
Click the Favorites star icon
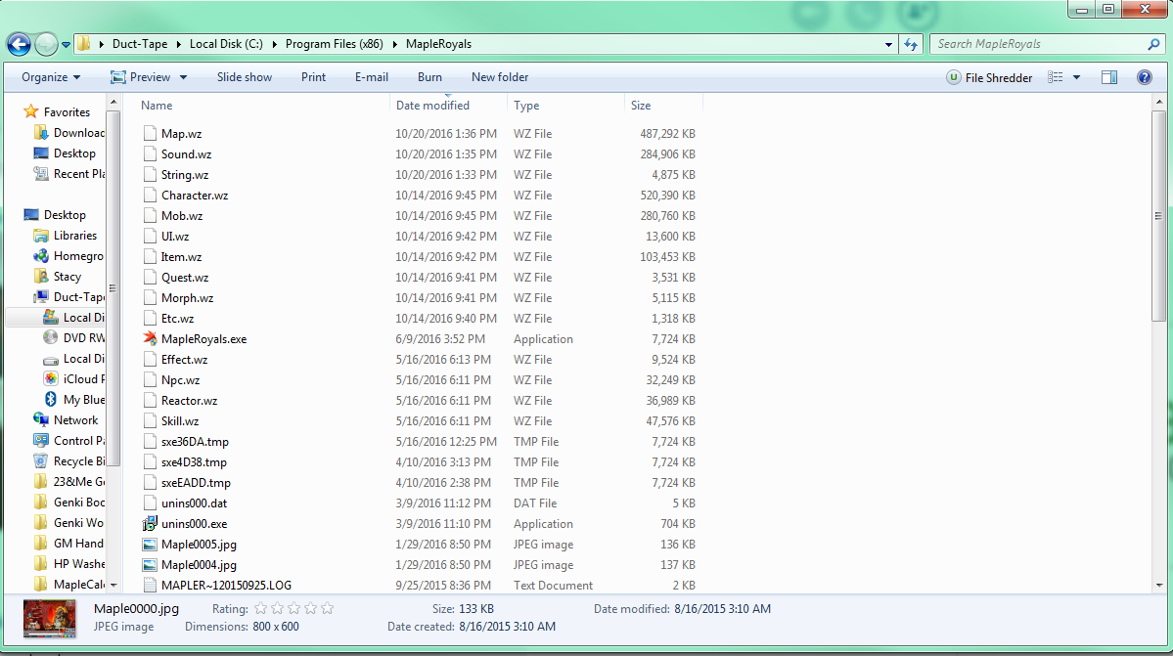[30, 111]
